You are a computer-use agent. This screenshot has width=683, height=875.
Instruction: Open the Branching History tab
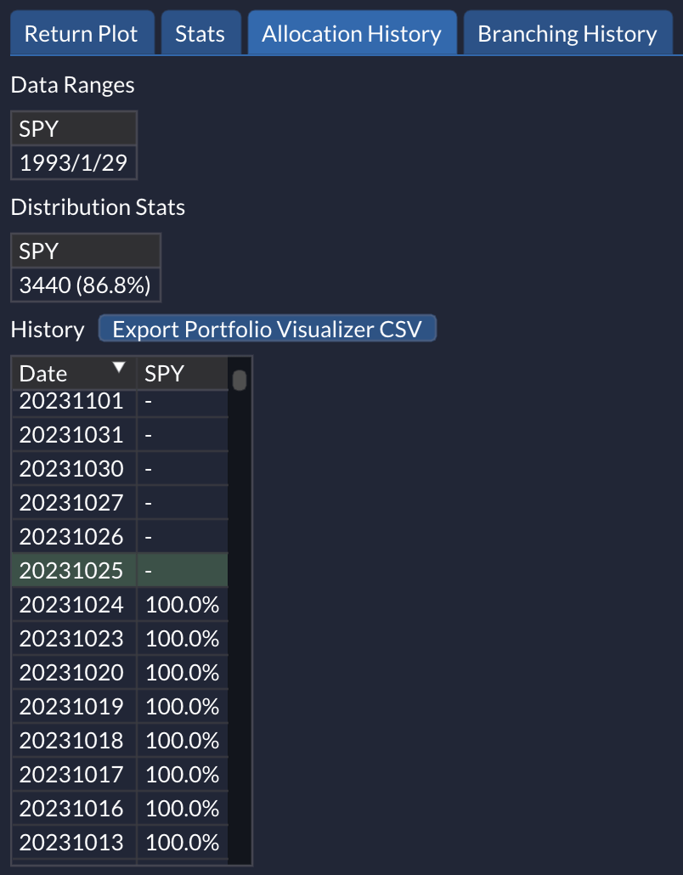pyautogui.click(x=567, y=34)
